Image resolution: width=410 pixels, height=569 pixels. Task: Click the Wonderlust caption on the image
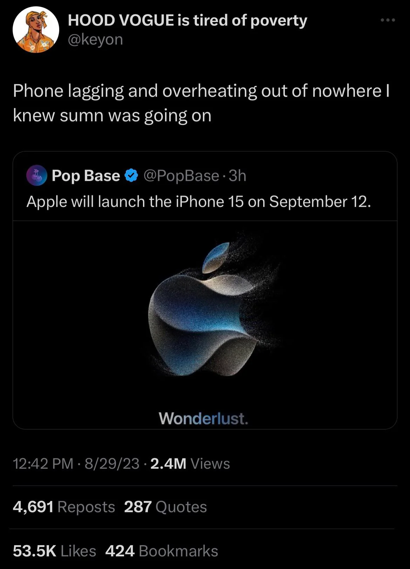203,418
